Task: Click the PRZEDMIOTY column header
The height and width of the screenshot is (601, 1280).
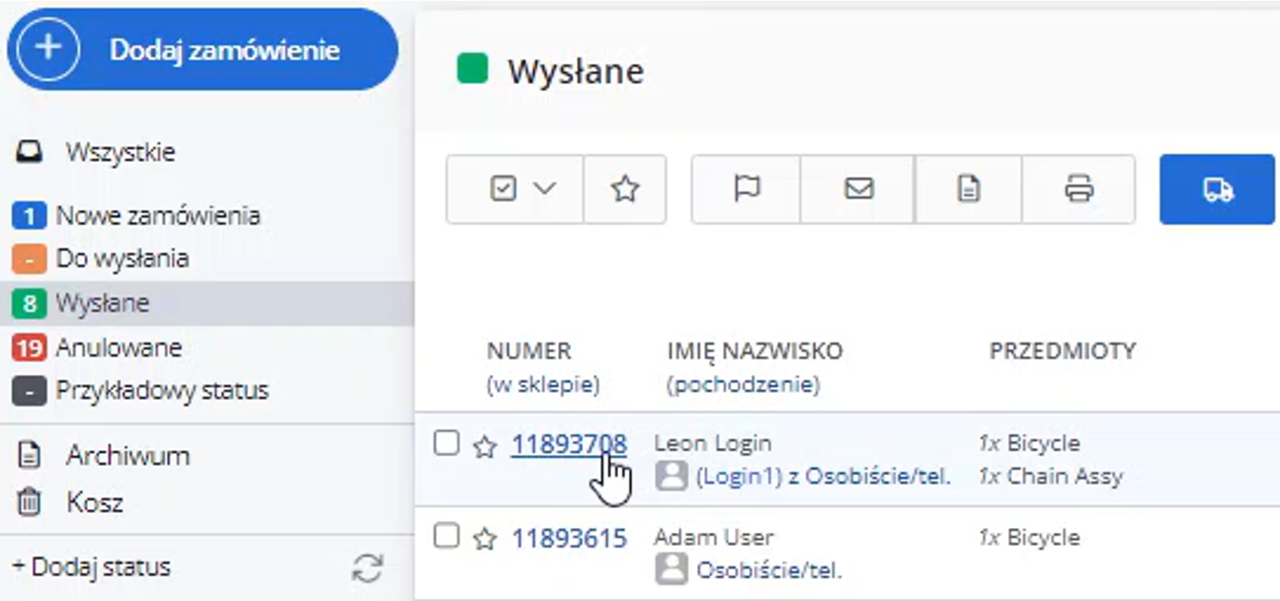Action: [x=1063, y=350]
